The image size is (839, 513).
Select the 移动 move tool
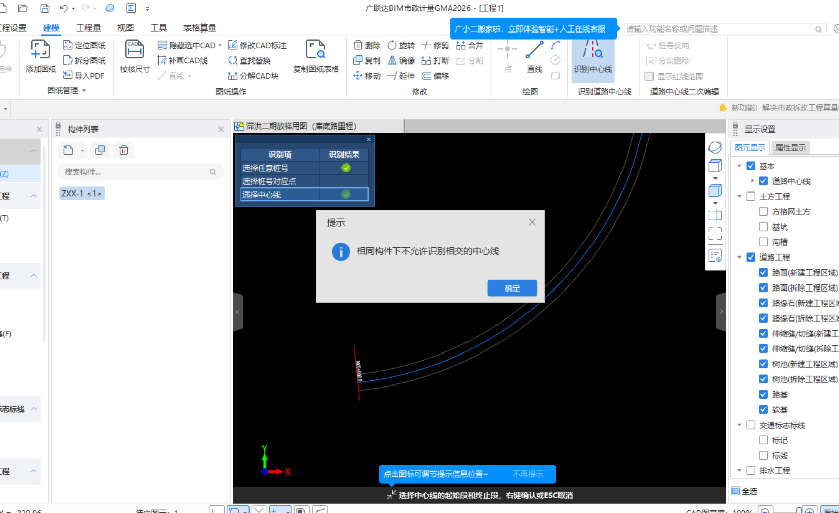367,76
